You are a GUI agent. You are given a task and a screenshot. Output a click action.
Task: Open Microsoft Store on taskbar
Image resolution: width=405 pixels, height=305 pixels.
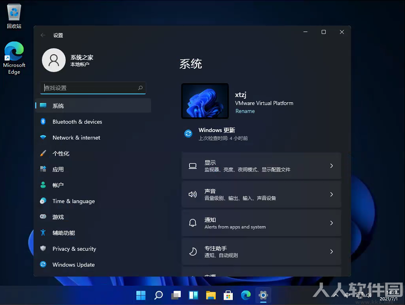pos(228,295)
